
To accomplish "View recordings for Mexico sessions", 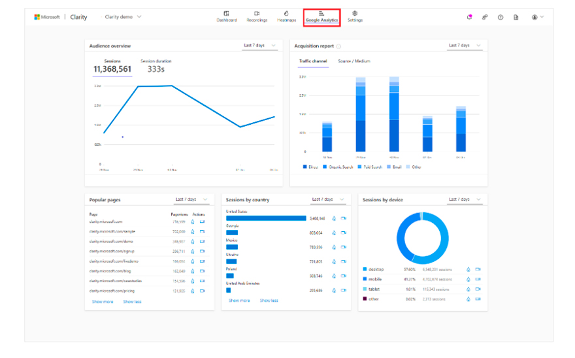I will click(344, 247).
